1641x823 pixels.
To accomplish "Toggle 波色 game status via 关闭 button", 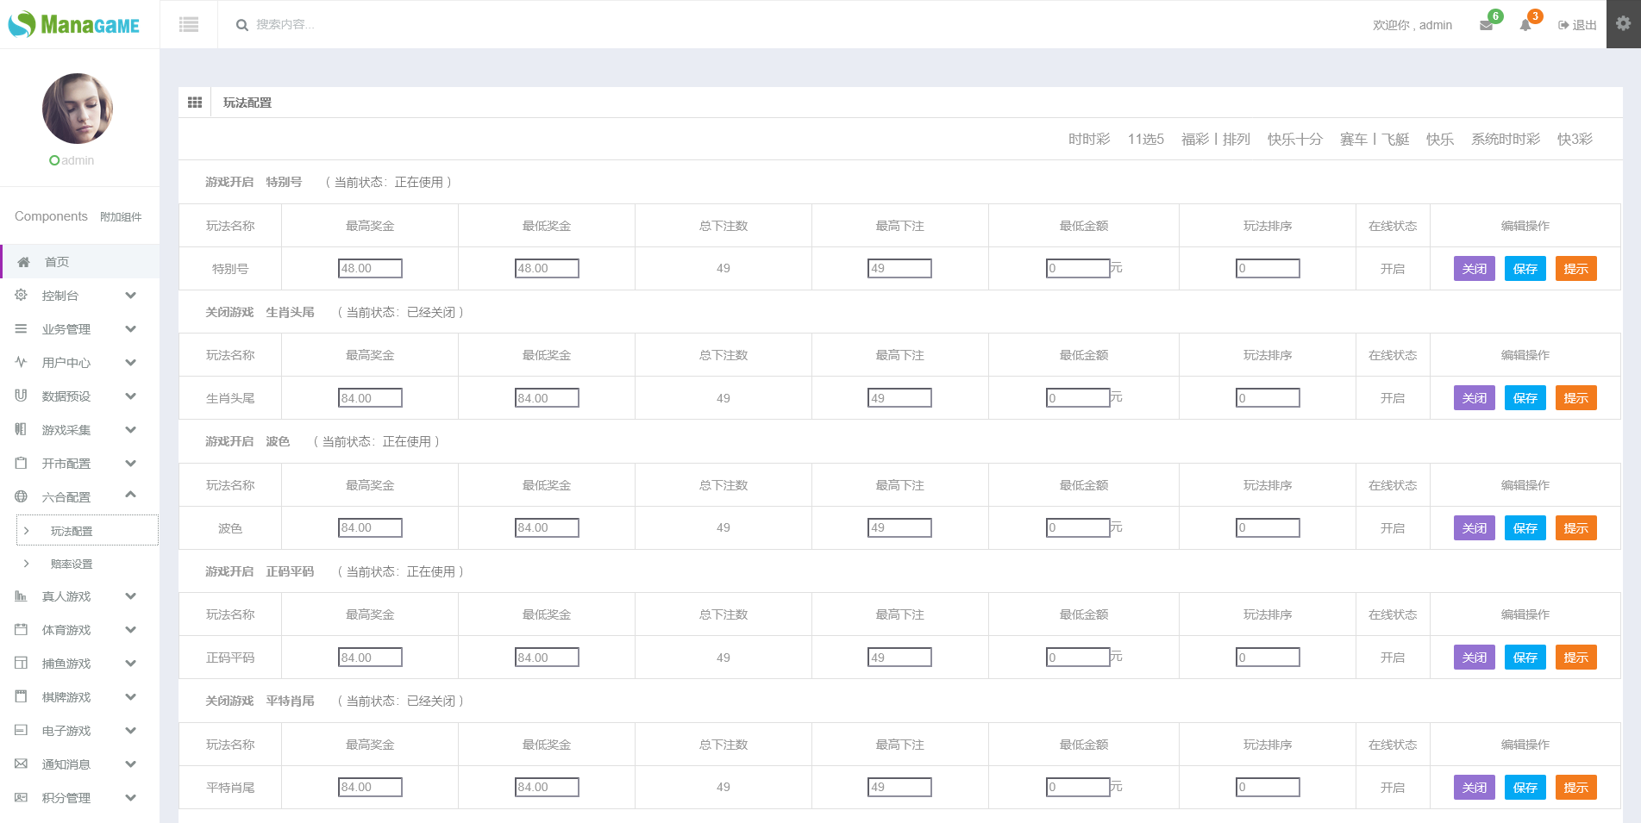I will point(1474,528).
